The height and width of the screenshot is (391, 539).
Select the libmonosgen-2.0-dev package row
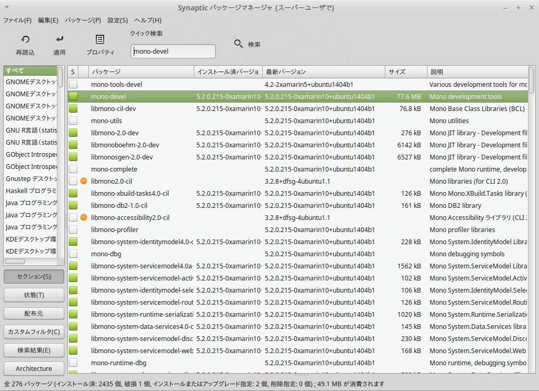coord(298,157)
